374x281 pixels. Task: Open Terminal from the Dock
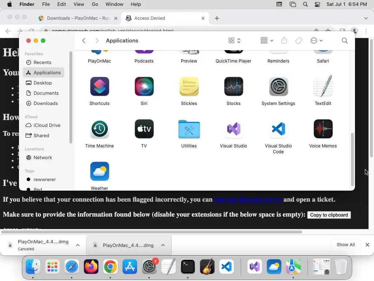188,267
